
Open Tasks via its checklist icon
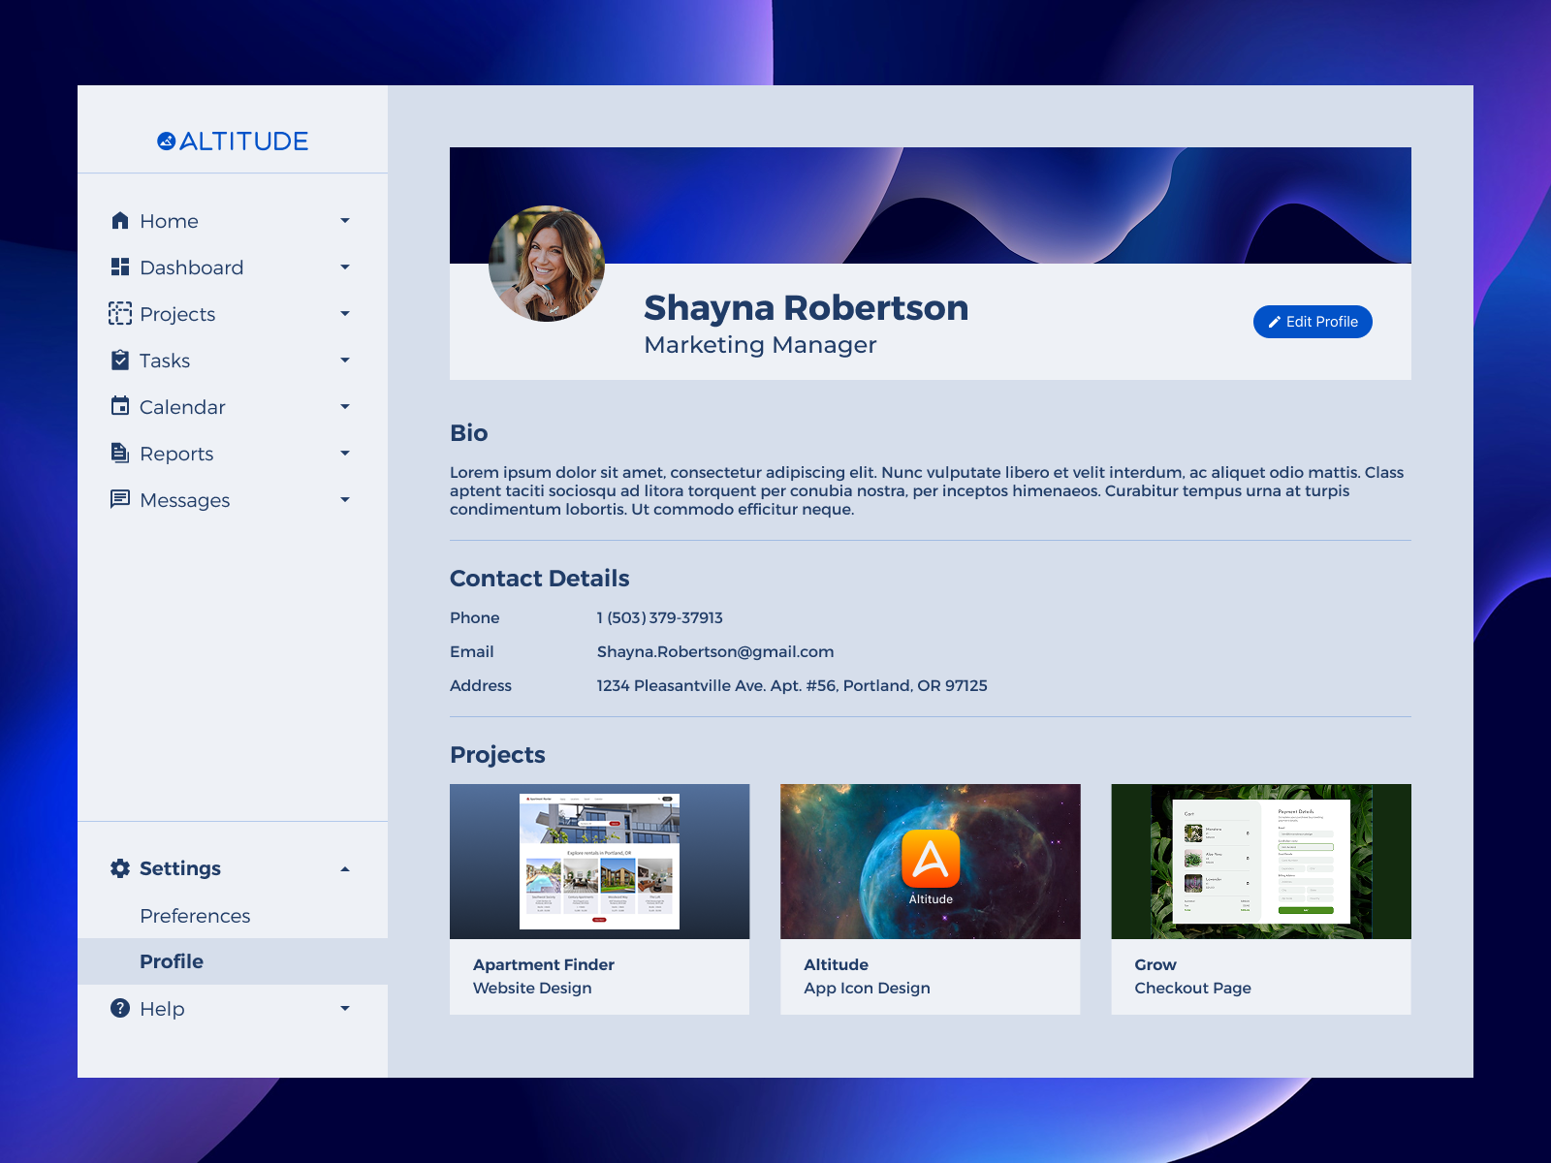click(119, 360)
